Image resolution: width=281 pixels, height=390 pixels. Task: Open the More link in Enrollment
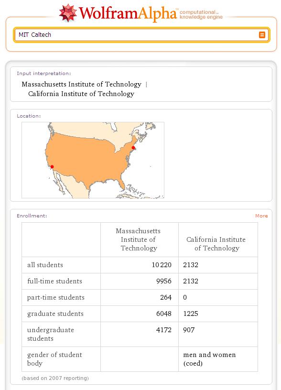click(261, 216)
